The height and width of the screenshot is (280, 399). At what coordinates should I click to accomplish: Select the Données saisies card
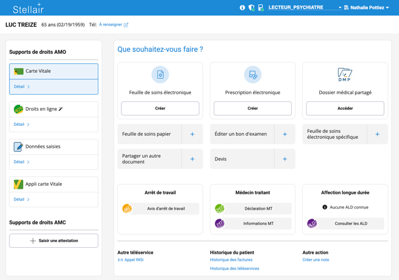click(x=54, y=147)
